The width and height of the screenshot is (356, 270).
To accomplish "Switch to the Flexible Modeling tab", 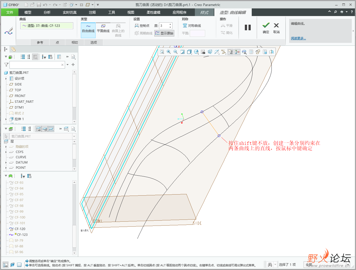I will pyautogui.click(x=154, y=12).
